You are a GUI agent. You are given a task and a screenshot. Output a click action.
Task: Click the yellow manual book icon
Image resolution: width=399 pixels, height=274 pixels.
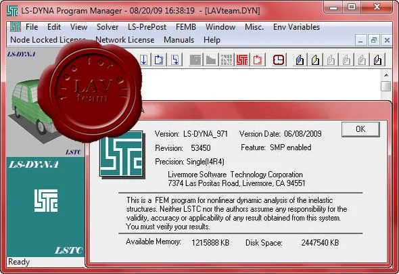(315, 60)
